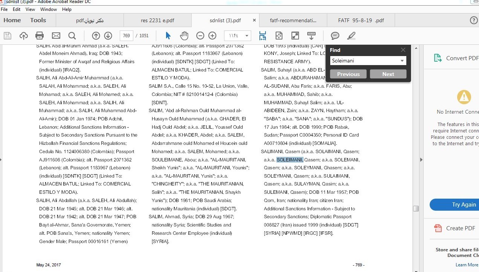Click the page number input field
Screen dimensions: 479x272
[x=127, y=36]
